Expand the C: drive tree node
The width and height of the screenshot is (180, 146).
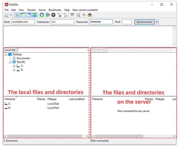coord(14,66)
